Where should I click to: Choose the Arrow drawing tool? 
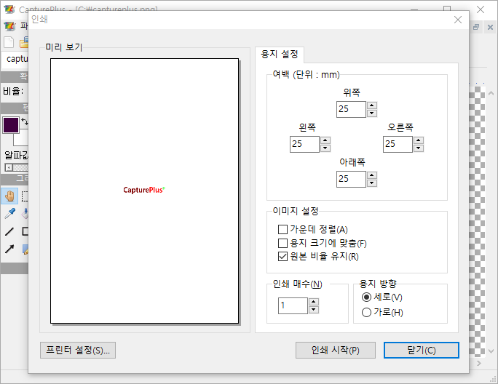click(x=9, y=249)
